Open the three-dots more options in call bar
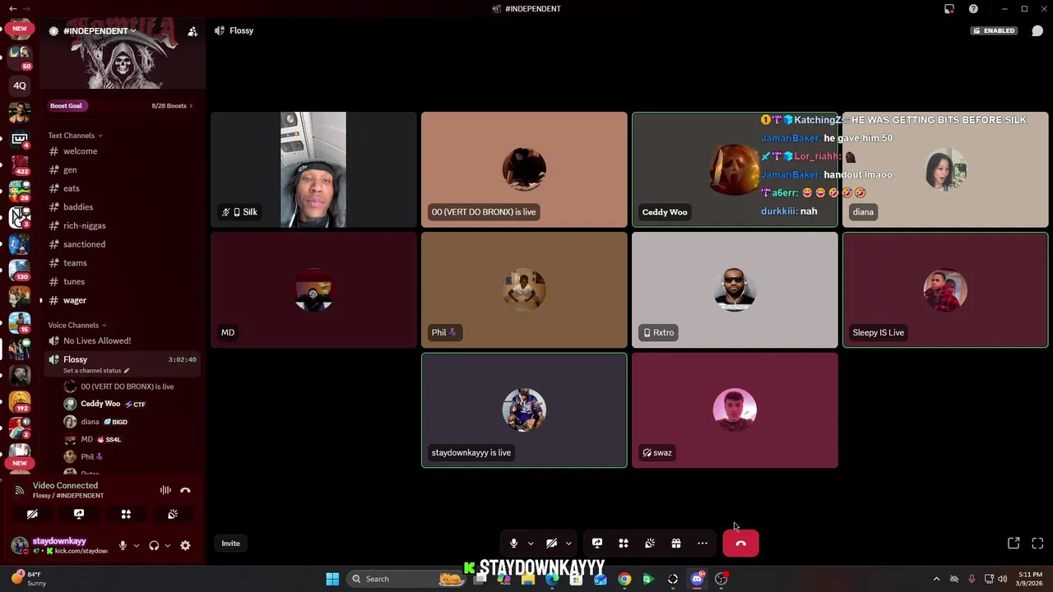The width and height of the screenshot is (1053, 592). [703, 543]
